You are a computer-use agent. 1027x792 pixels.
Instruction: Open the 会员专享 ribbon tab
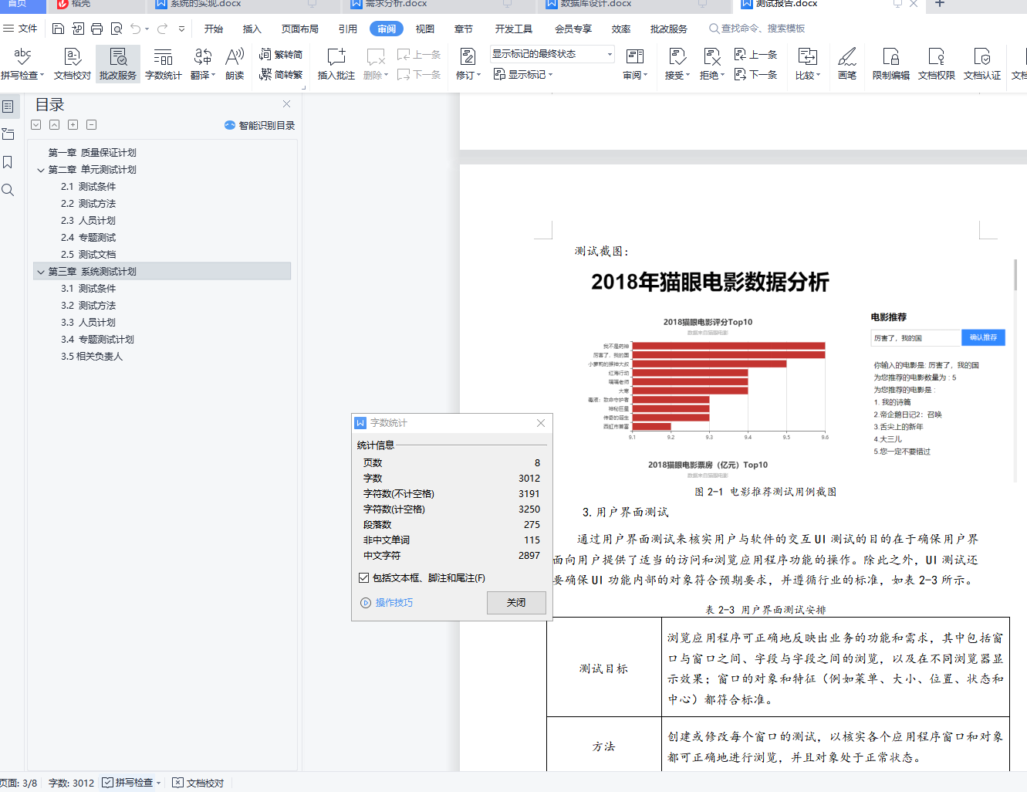pos(573,29)
